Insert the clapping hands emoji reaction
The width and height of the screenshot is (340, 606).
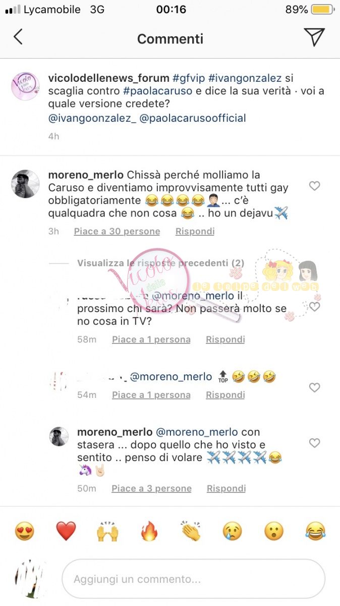click(191, 531)
